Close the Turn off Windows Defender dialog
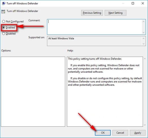This screenshot has height=138, width=148. pos(143,3)
